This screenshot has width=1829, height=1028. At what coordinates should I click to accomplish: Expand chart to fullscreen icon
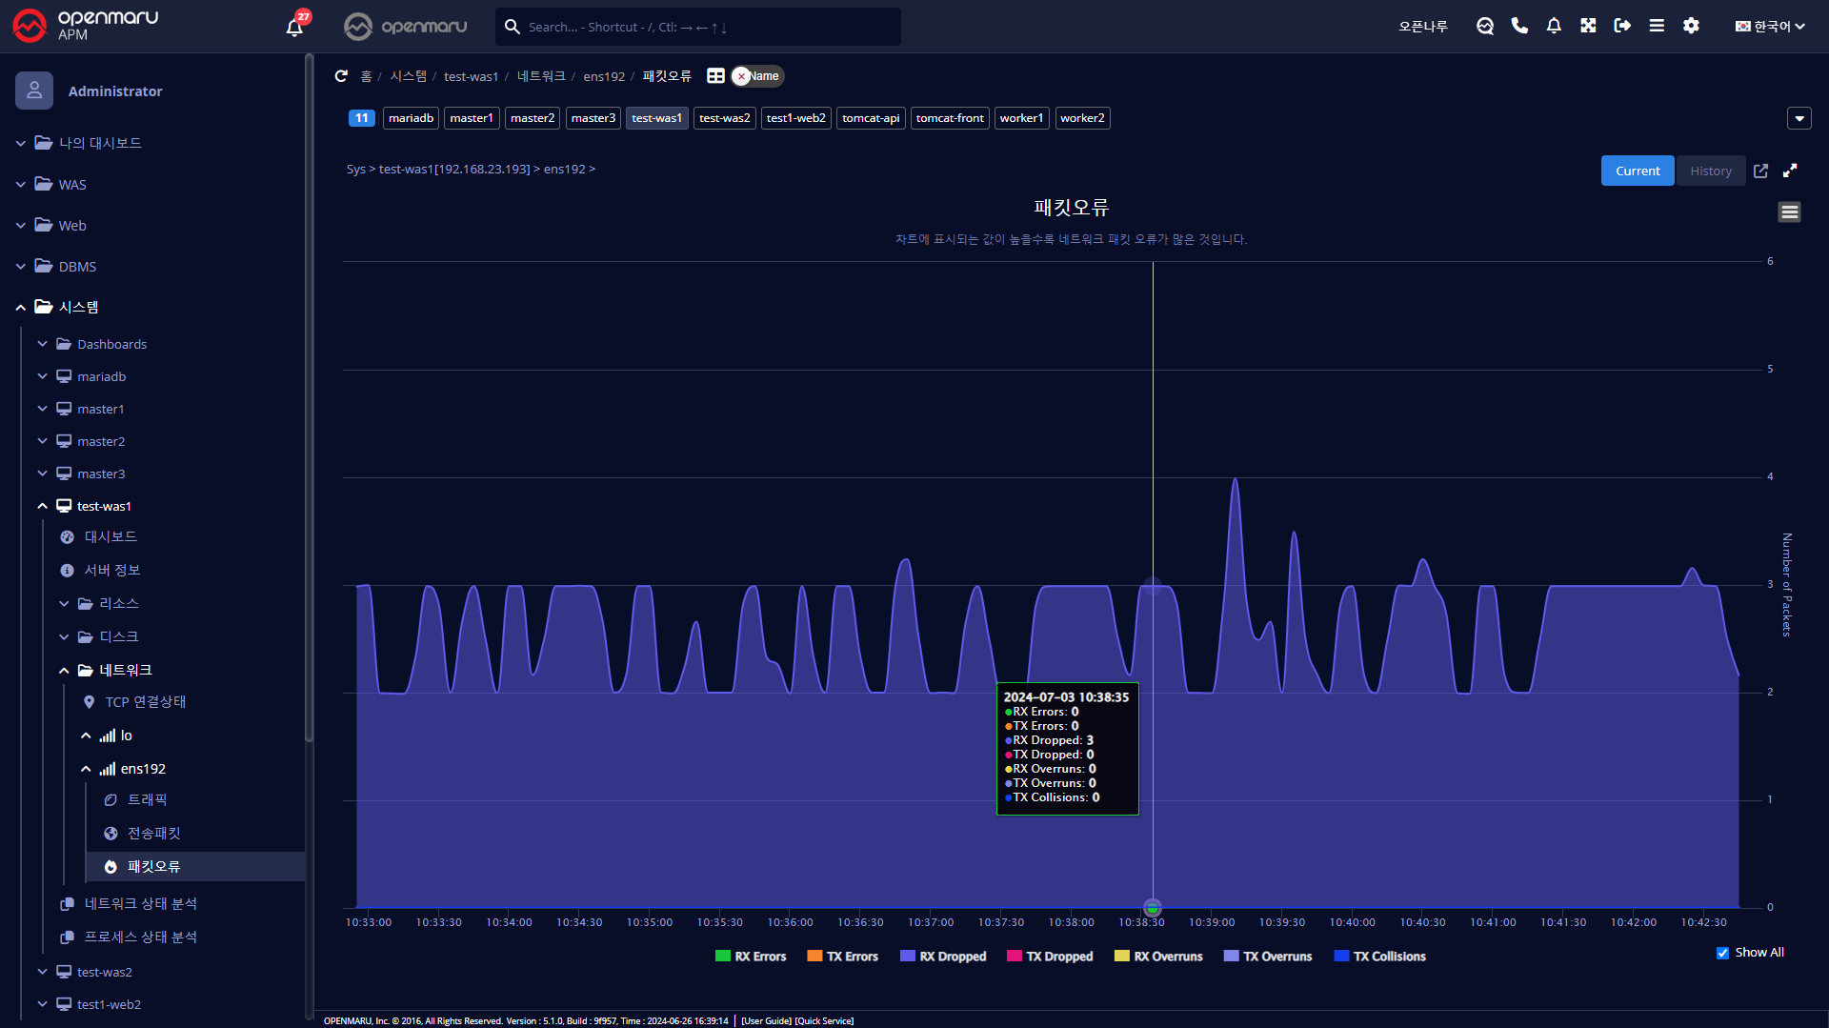[x=1790, y=171]
